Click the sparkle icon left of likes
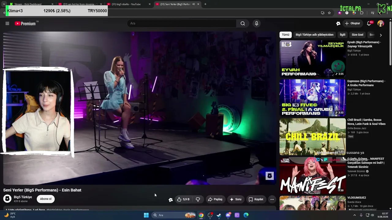This screenshot has height=220, width=392. point(171,200)
